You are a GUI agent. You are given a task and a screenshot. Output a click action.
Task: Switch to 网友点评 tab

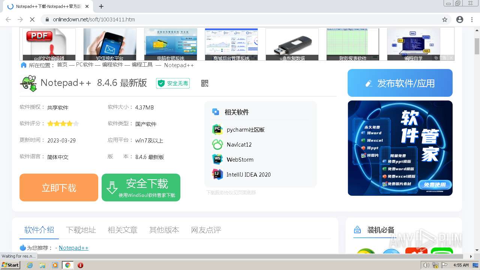(206, 230)
